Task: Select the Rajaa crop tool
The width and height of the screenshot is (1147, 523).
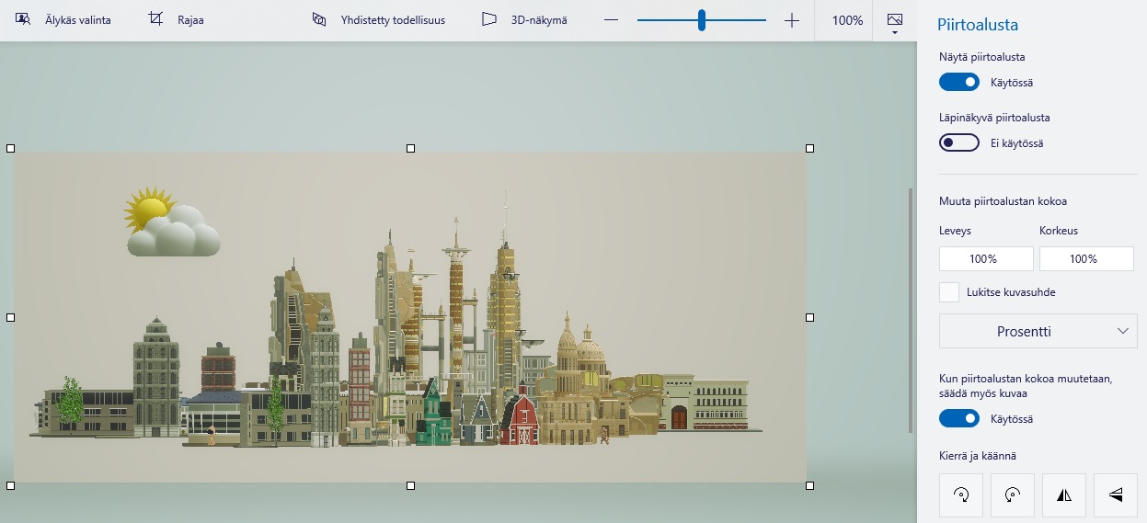Action: pyautogui.click(x=177, y=20)
